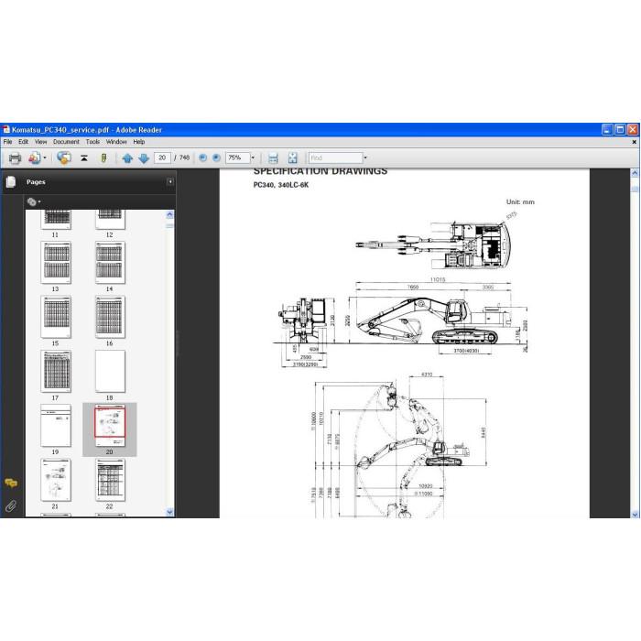This screenshot has height=641, width=641.
Task: Click the '3700(4030)' track length dimension
Action: (466, 351)
